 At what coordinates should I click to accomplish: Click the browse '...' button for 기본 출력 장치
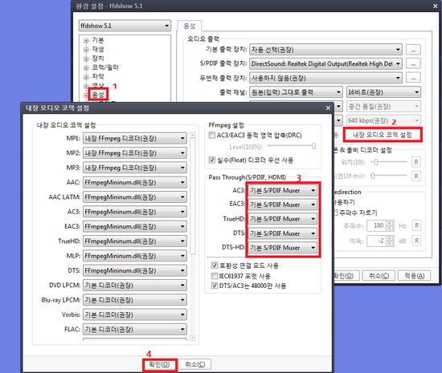point(413,50)
